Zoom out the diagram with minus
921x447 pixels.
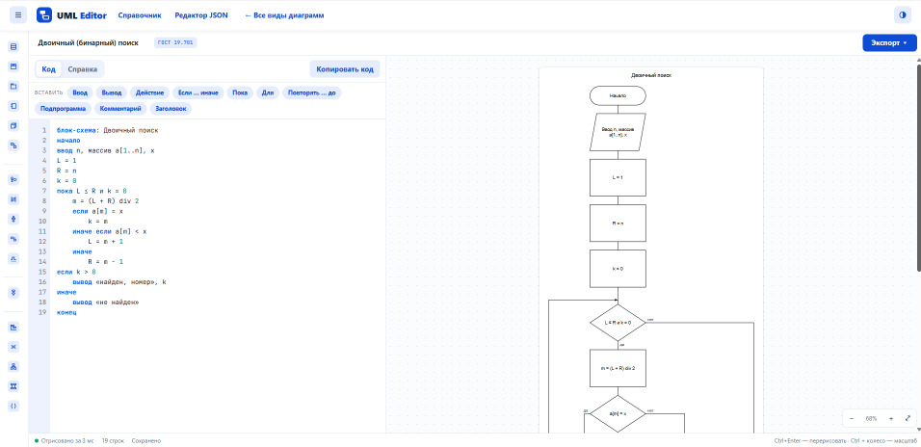coord(852,419)
